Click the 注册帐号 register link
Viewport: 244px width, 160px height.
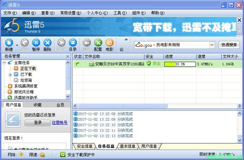pos(60,123)
